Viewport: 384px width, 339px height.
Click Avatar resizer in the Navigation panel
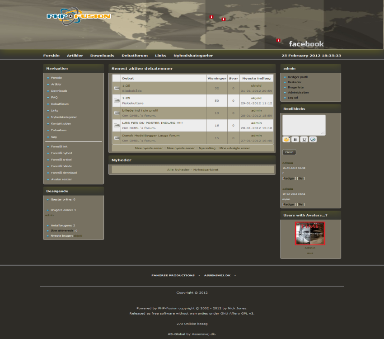click(x=61, y=179)
